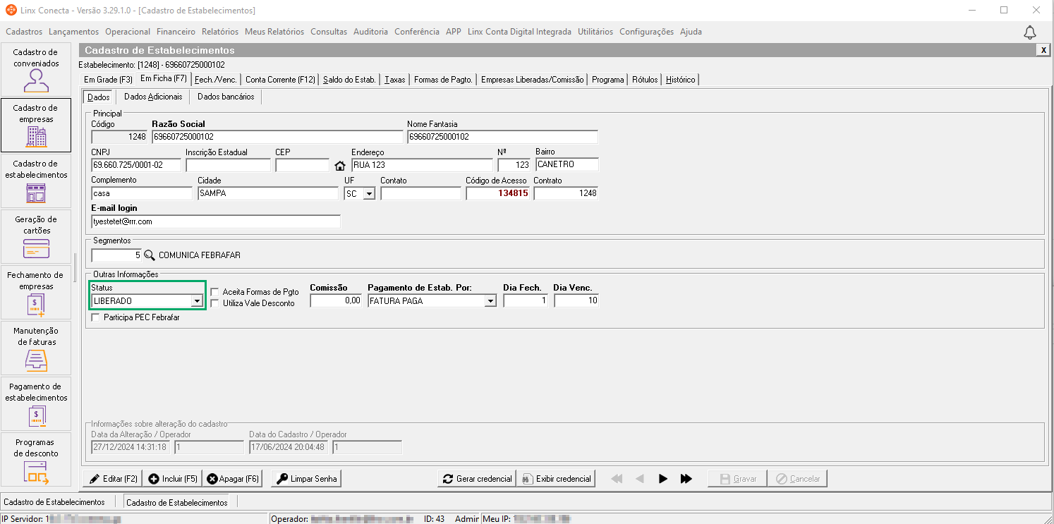Click the Endereço field containing RUA 123
Image resolution: width=1054 pixels, height=524 pixels.
(422, 165)
